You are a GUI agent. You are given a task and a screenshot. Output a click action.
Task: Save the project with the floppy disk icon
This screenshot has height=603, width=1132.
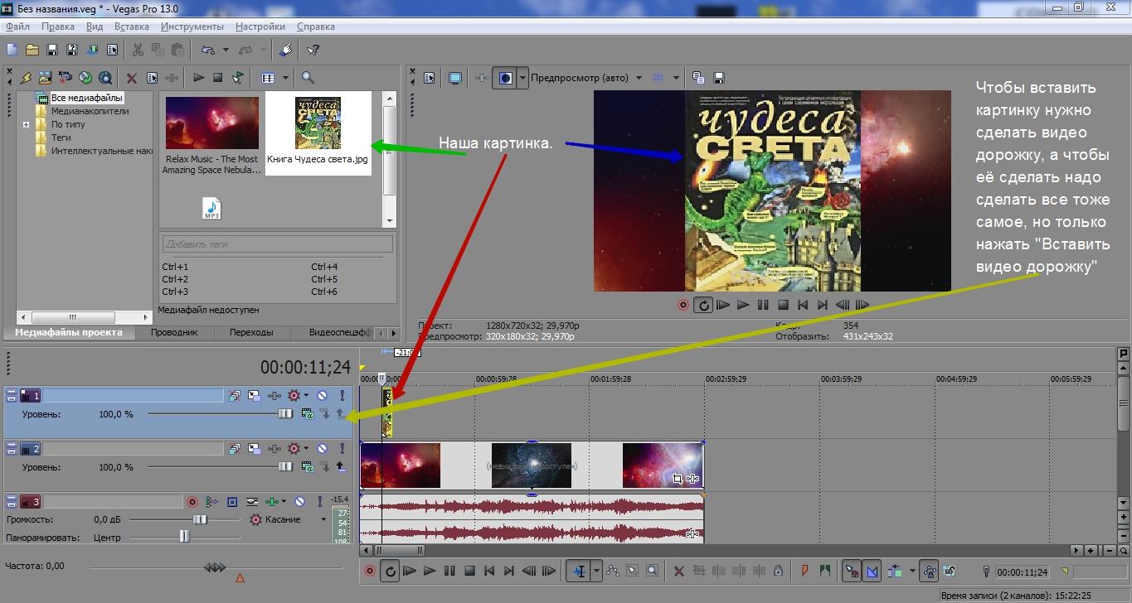pyautogui.click(x=51, y=50)
